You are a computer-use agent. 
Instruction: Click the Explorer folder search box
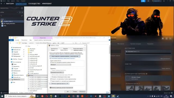(x=94, y=43)
